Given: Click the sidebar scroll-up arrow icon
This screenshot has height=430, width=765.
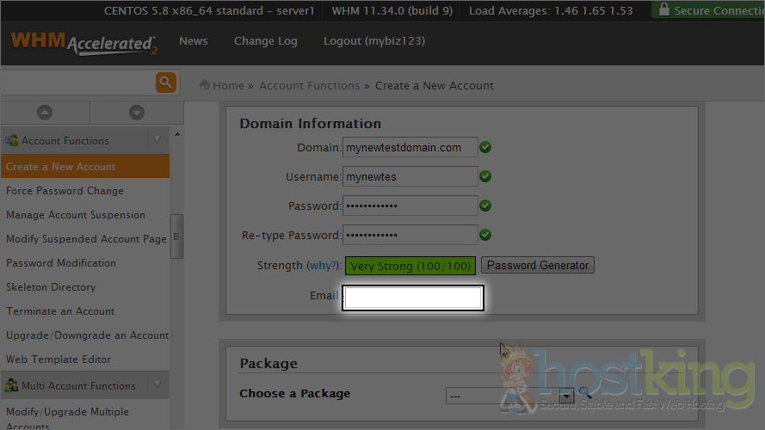Looking at the screenshot, I should [x=45, y=113].
